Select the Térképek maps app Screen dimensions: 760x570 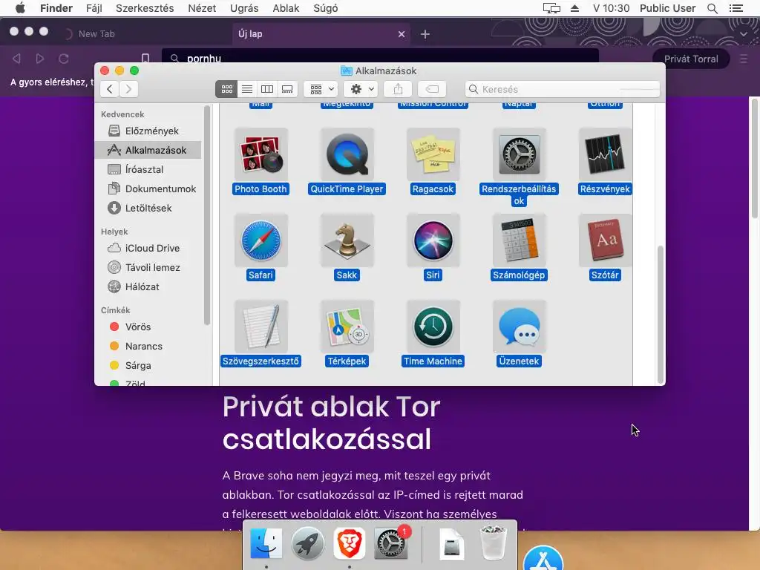[347, 327]
